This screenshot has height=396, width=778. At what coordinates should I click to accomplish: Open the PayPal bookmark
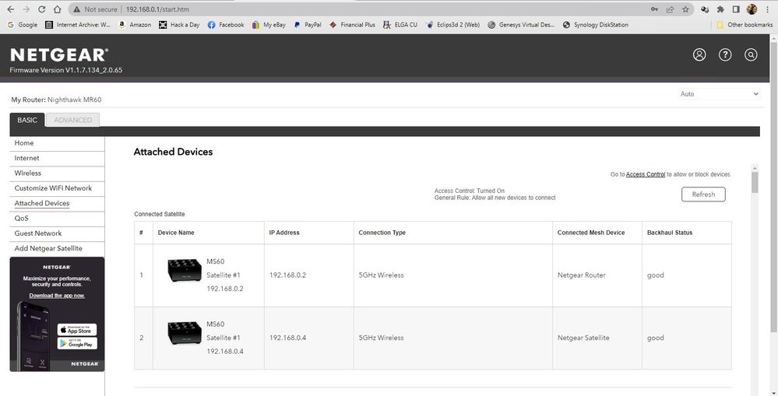pyautogui.click(x=308, y=25)
